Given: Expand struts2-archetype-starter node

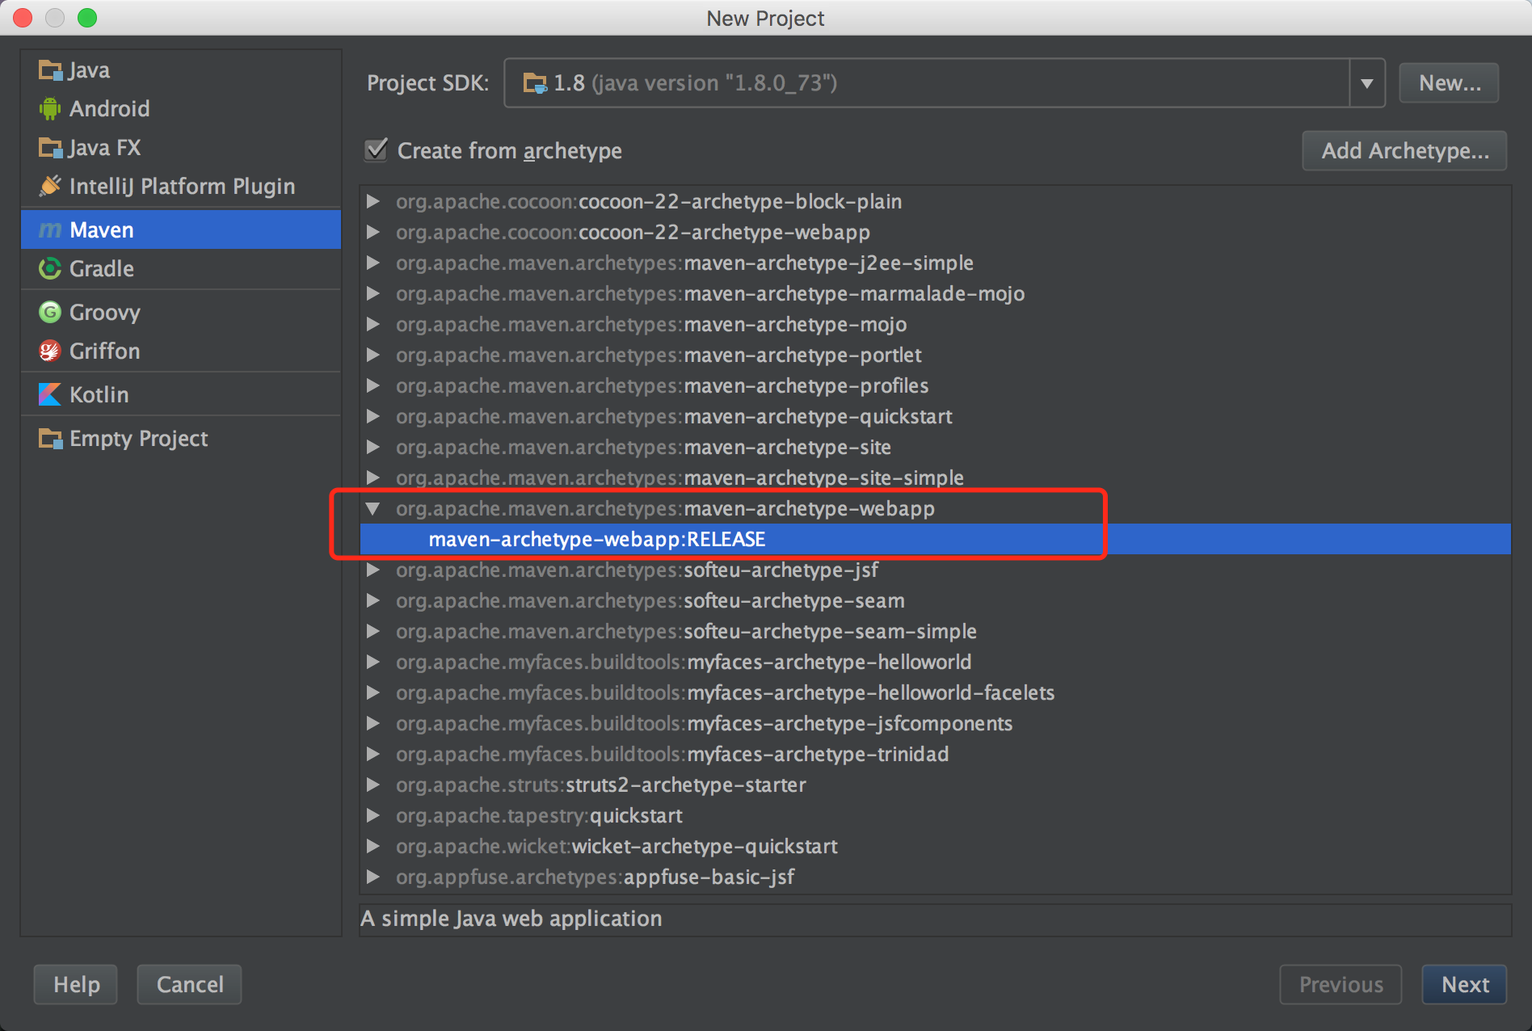Looking at the screenshot, I should tap(372, 785).
